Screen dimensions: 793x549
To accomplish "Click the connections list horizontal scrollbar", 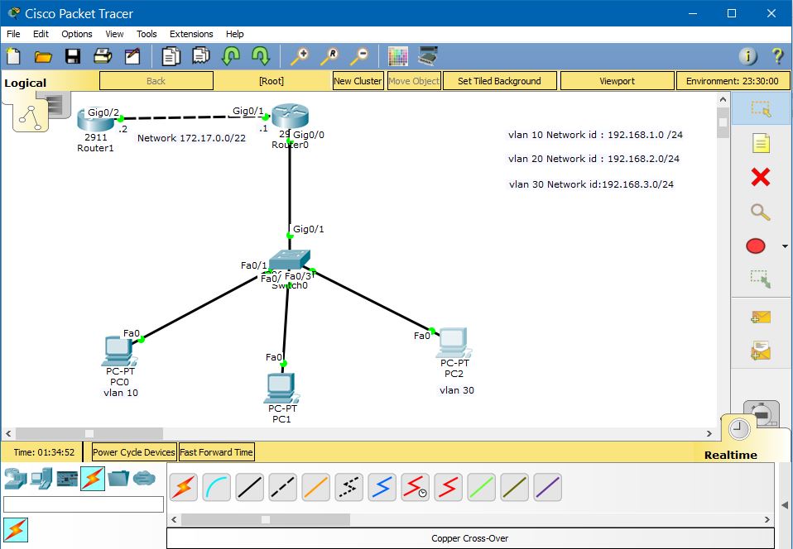I will [266, 519].
